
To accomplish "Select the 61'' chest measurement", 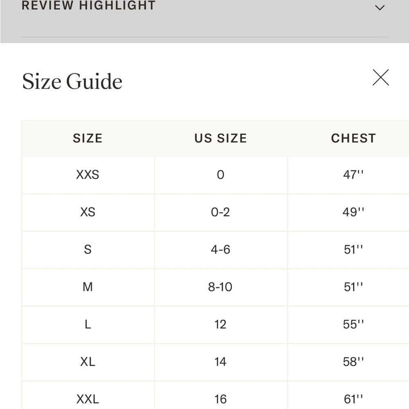I will [353, 399].
